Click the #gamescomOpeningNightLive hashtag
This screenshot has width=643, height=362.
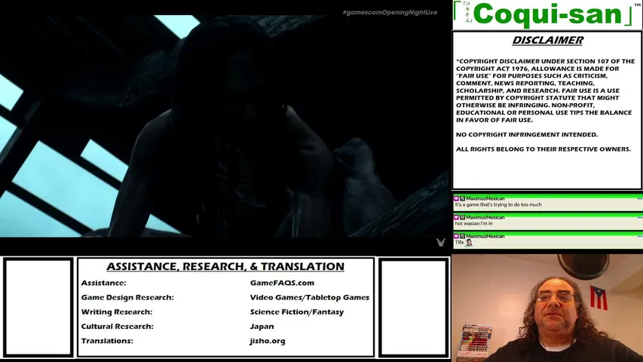[x=390, y=12]
